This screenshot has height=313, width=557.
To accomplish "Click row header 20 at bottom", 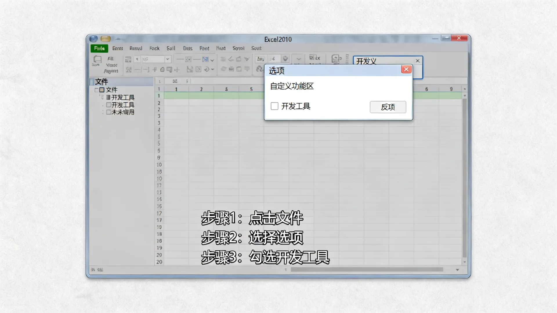I will click(x=159, y=262).
